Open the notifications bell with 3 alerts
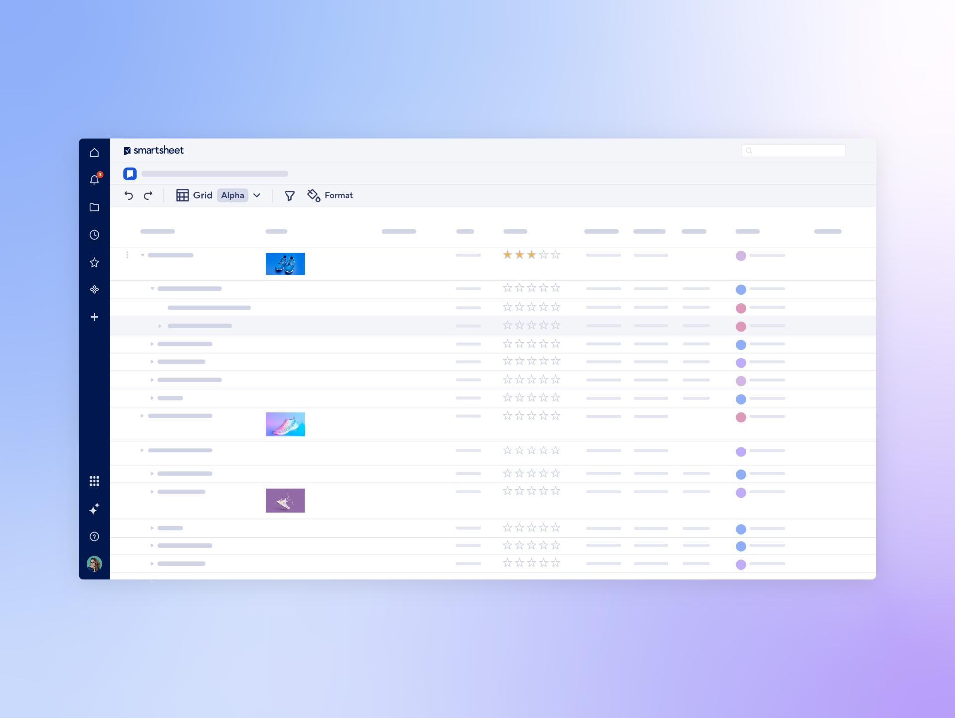Viewport: 955px width, 718px height. pyautogui.click(x=94, y=180)
